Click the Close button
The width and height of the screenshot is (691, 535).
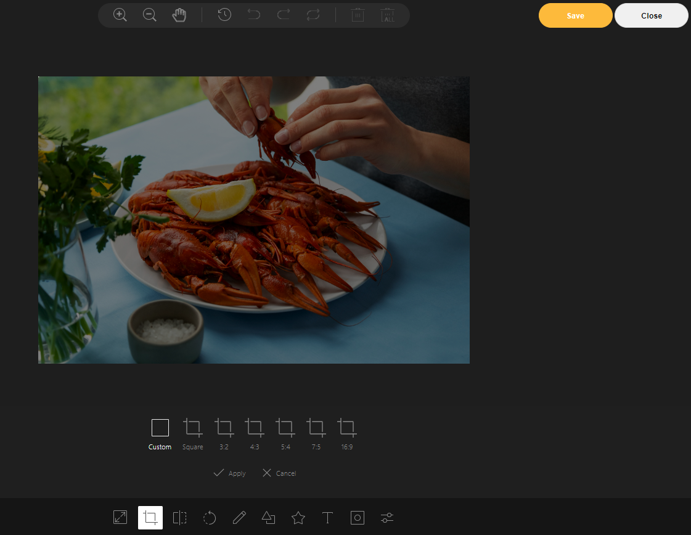click(x=652, y=15)
